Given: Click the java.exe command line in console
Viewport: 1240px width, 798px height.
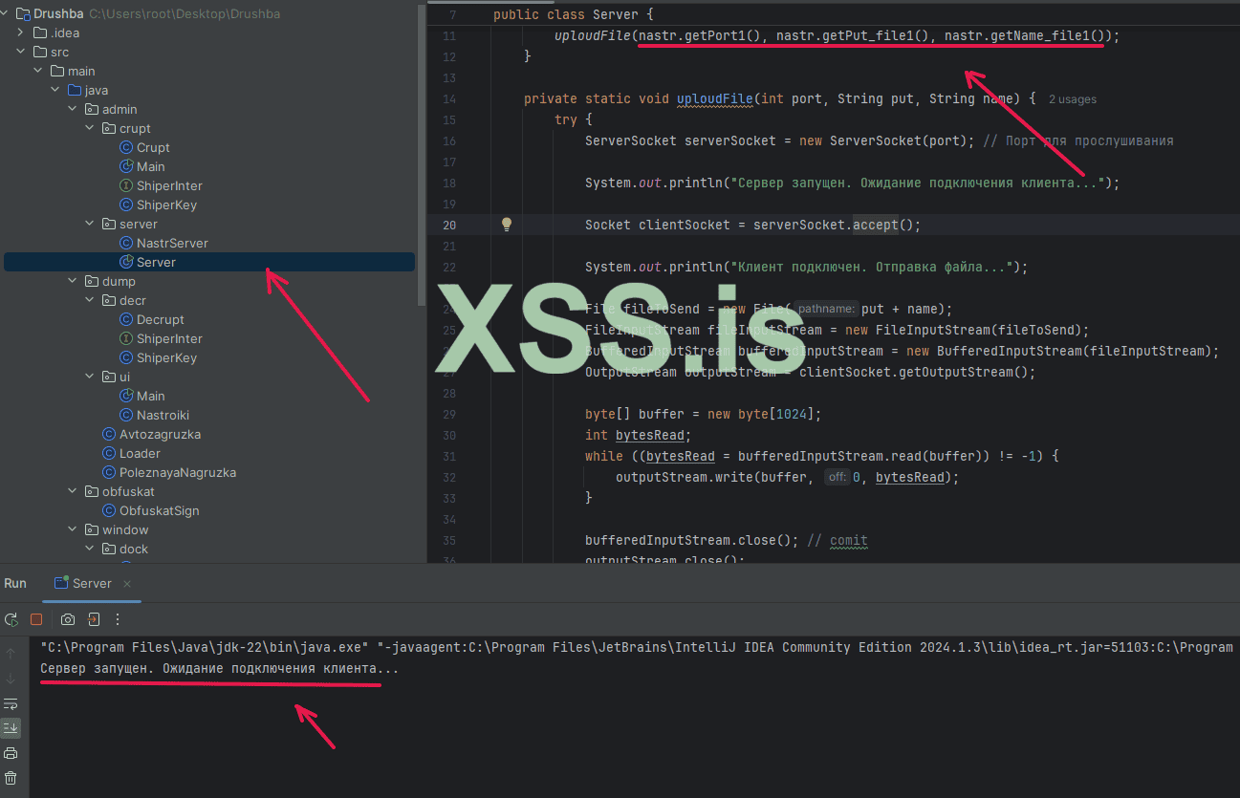Looking at the screenshot, I should [x=637, y=647].
